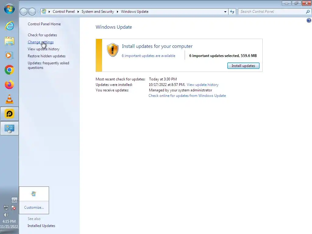
Task: Click the warning shield icon
Action: 113,50
